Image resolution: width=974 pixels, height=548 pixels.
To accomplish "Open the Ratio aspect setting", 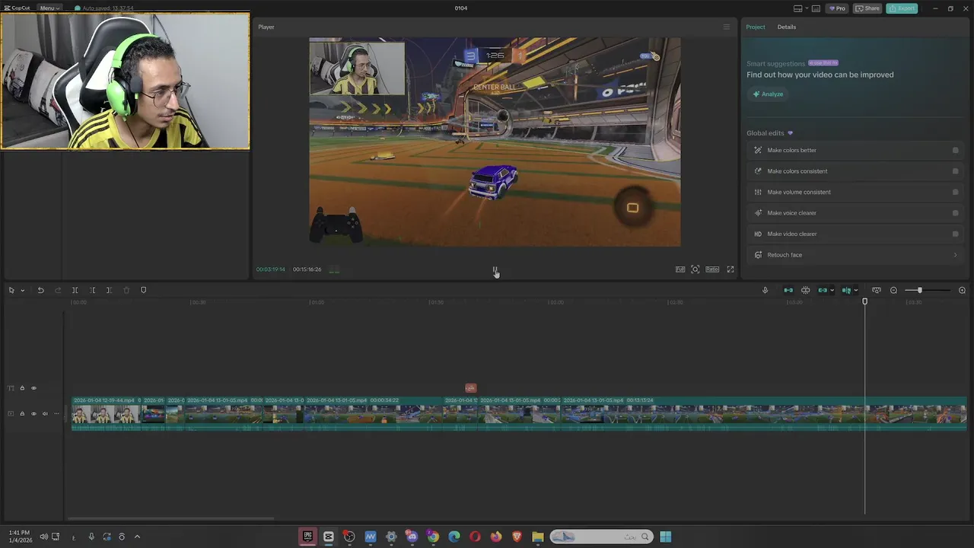I will pyautogui.click(x=712, y=269).
